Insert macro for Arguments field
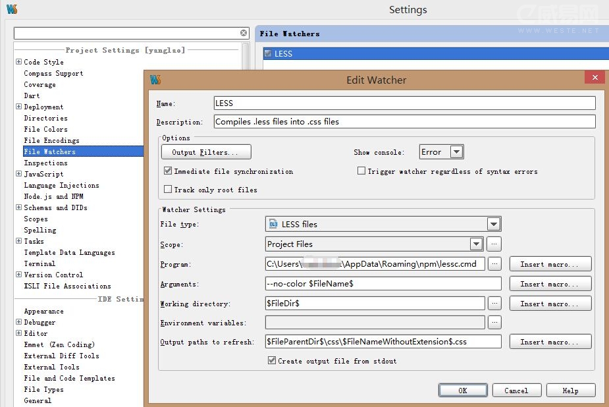 550,284
